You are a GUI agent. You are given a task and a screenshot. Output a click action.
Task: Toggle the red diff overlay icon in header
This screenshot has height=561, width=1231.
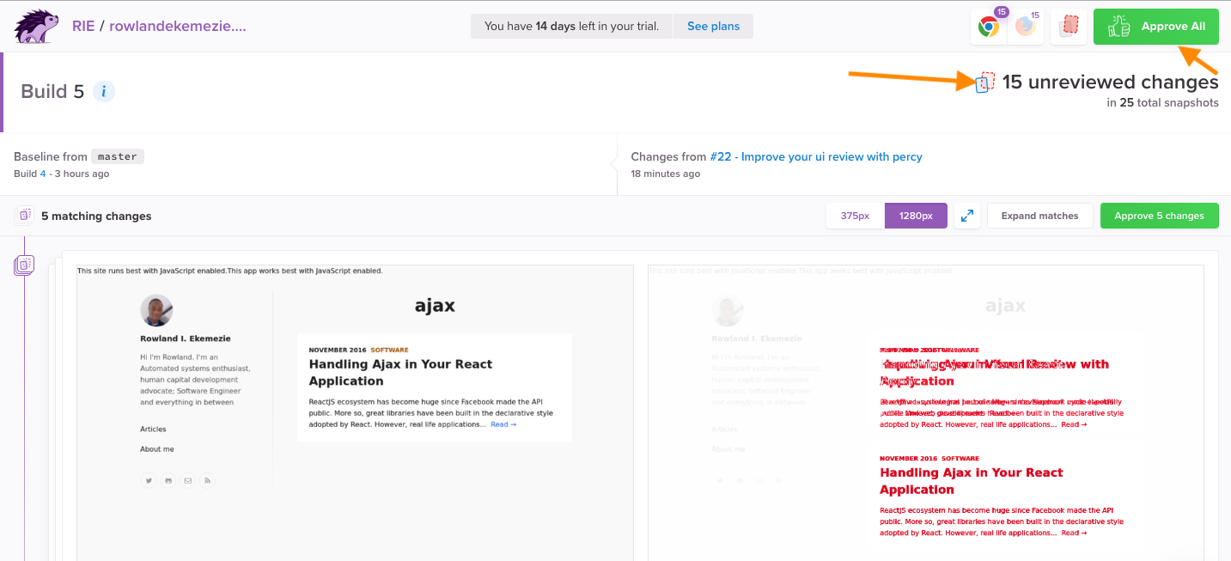tap(1070, 27)
